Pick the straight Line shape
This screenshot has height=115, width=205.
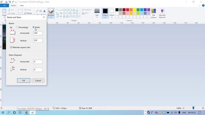pos(58,10)
